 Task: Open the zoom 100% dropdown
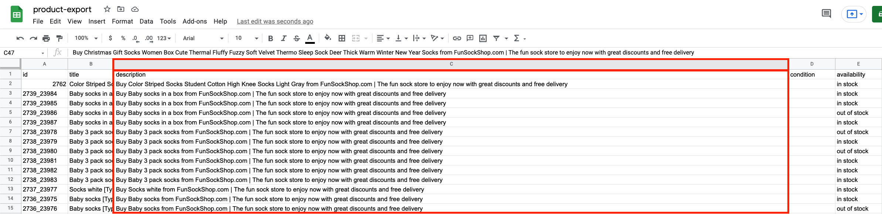click(86, 38)
